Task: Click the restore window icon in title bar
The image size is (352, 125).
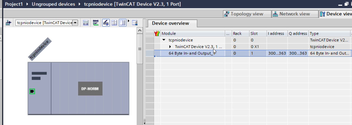Action: 346,4
